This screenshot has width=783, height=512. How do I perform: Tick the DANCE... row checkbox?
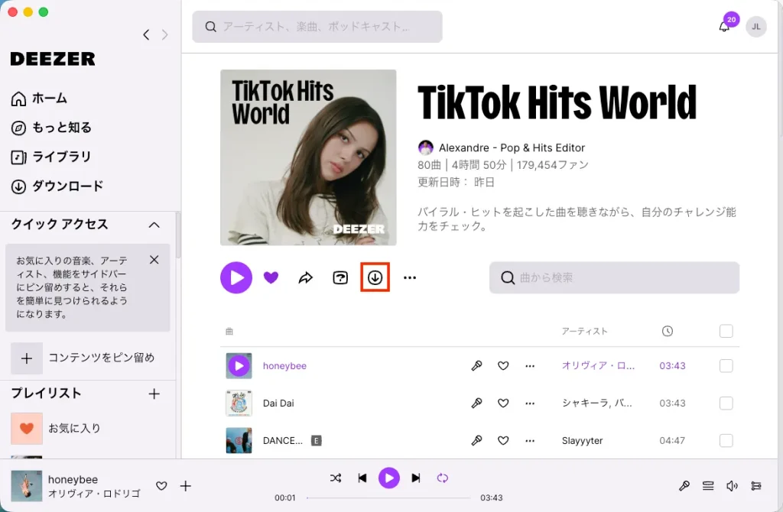pyautogui.click(x=726, y=440)
